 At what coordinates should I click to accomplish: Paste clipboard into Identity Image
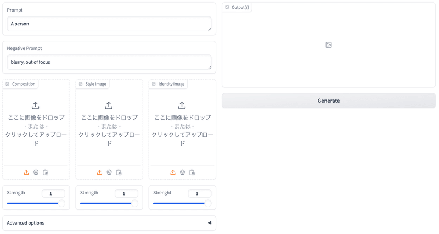[x=192, y=172]
